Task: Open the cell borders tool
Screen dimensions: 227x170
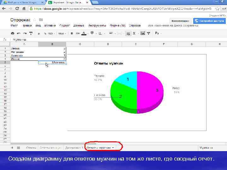Action: pos(100,33)
